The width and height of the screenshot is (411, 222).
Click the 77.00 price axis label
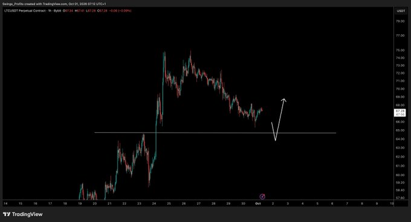point(400,36)
